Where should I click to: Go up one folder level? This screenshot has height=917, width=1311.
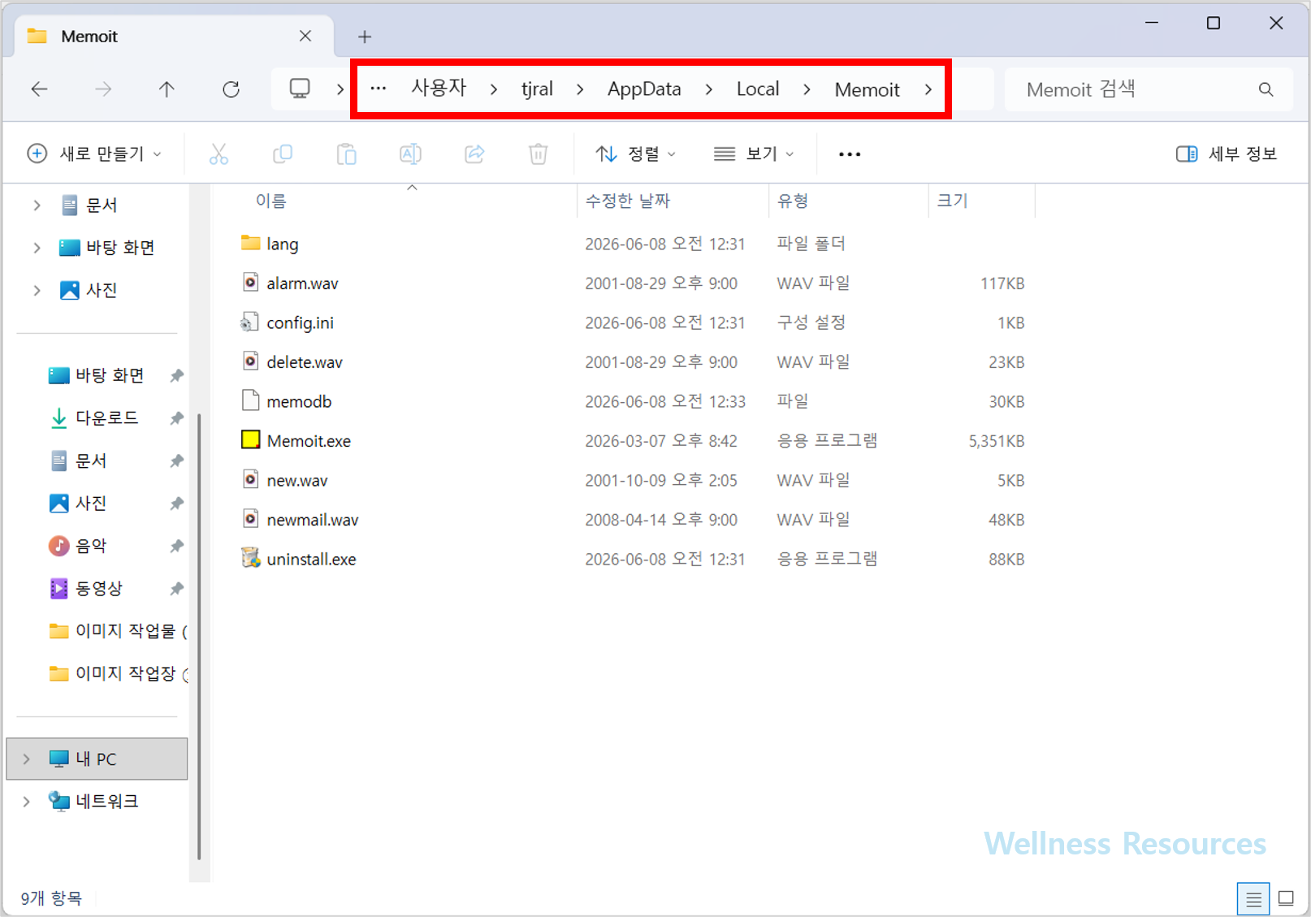[167, 89]
